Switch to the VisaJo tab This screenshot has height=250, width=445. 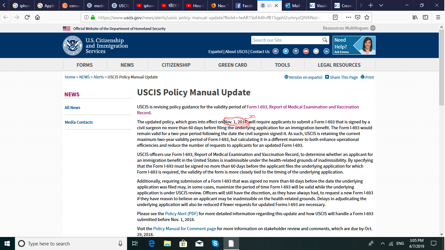click(x=319, y=6)
